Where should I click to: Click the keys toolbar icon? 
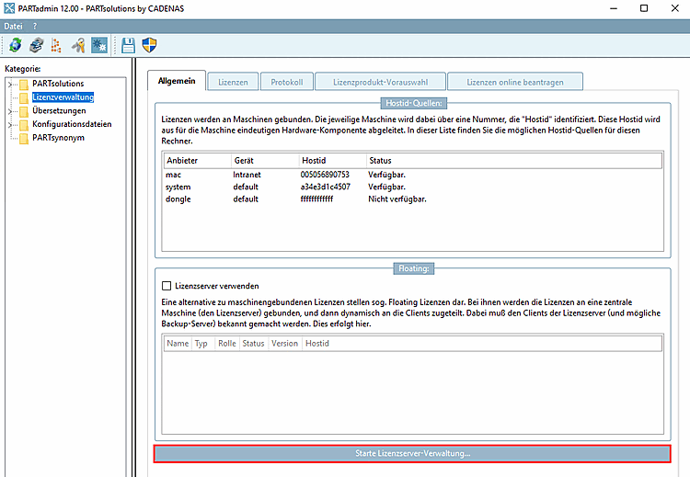[78, 45]
